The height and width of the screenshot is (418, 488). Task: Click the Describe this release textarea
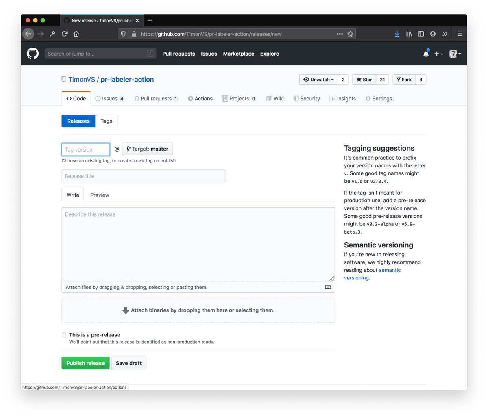pos(198,245)
